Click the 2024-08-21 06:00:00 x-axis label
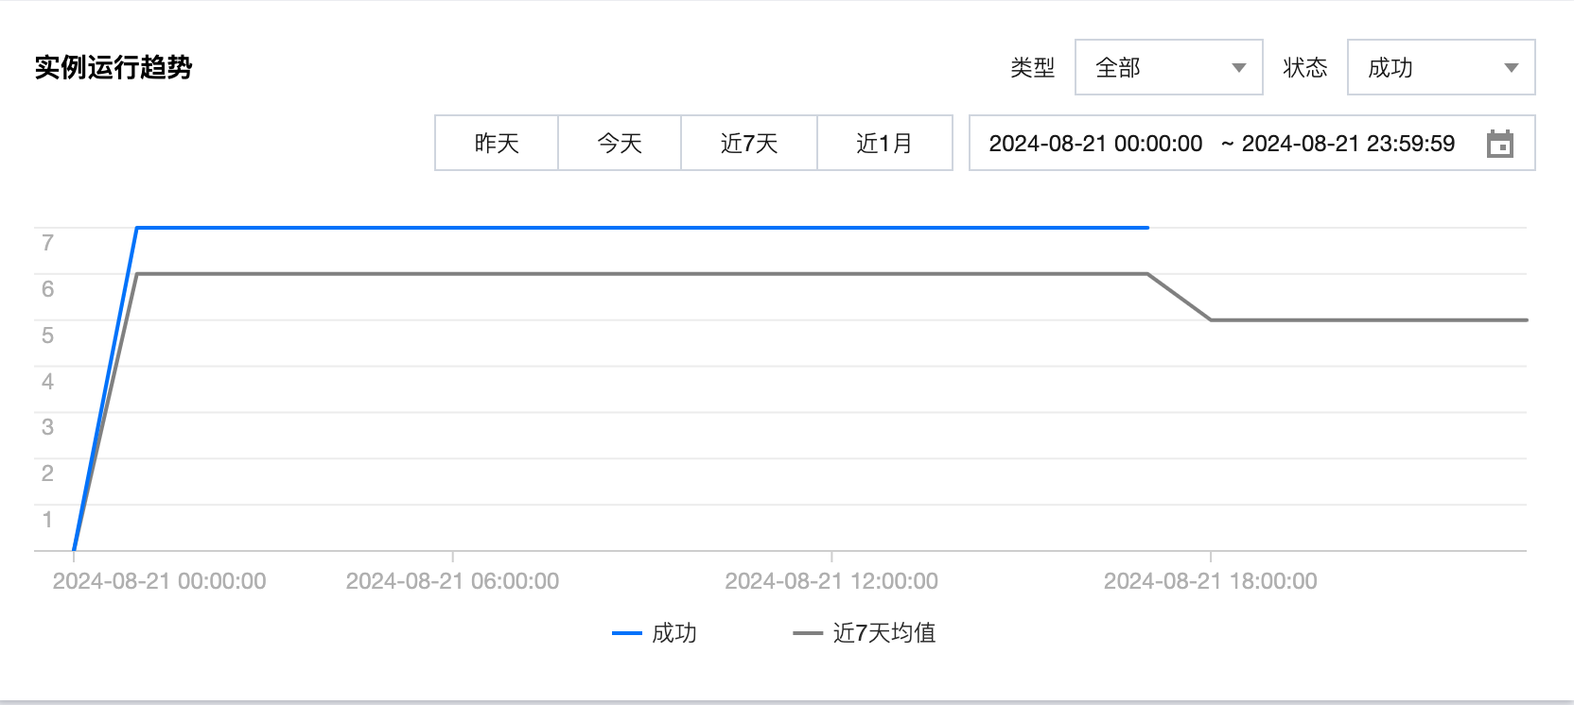 click(x=452, y=581)
